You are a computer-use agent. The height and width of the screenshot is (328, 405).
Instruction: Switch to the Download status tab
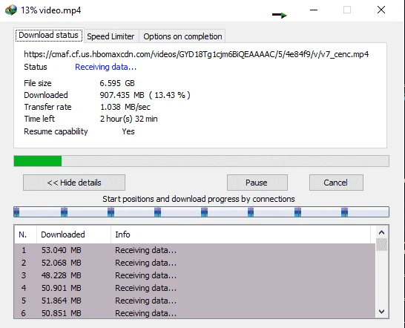48,35
